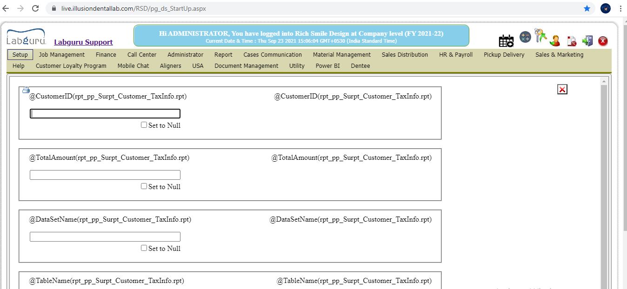The width and height of the screenshot is (627, 289).
Task: Click the left @TableName parameter label
Action: click(107, 281)
